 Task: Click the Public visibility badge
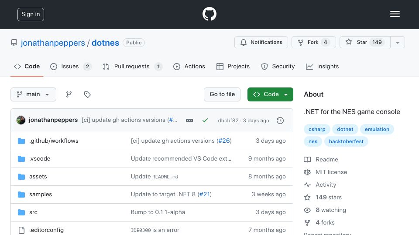pos(134,43)
